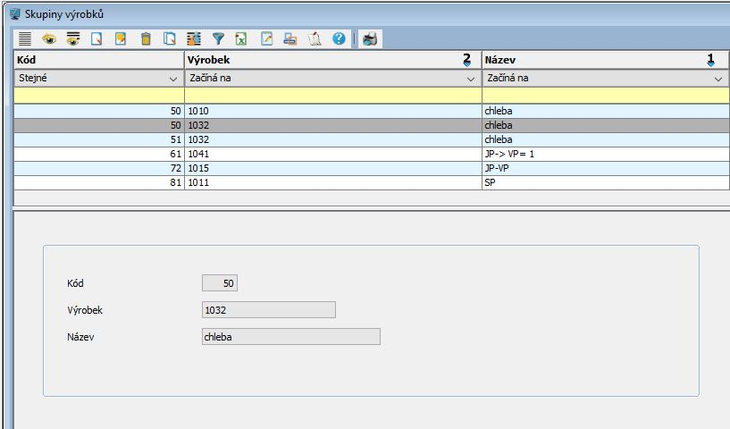Click the funnel filter icon
Viewport: 730px width, 429px height.
coord(217,38)
